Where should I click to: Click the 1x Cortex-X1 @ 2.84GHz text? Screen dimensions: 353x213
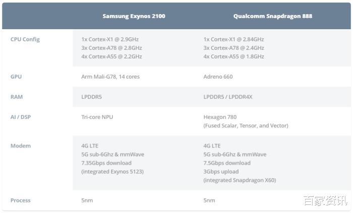coord(233,39)
